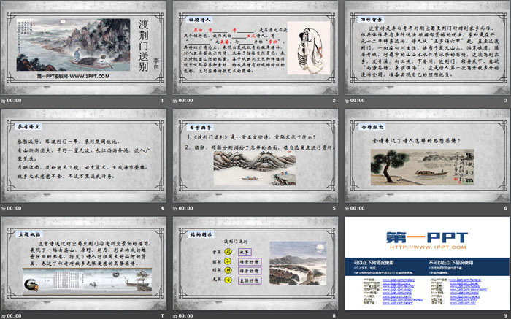Click slide number 6 label
The image size is (511, 319).
point(506,208)
